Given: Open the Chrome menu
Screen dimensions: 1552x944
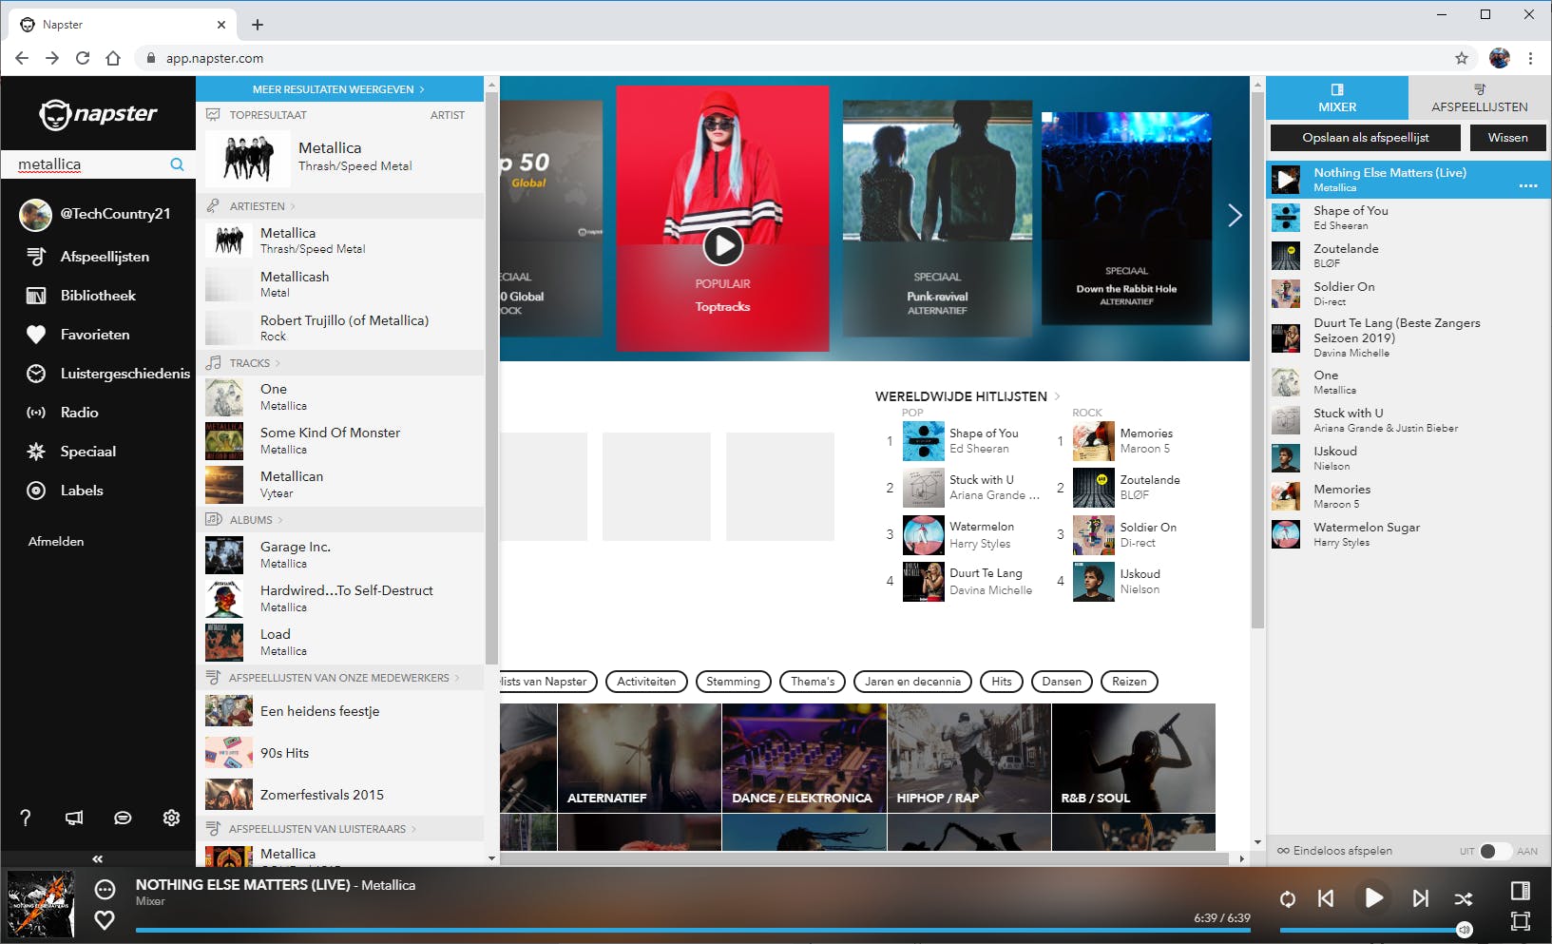Looking at the screenshot, I should coord(1530,58).
